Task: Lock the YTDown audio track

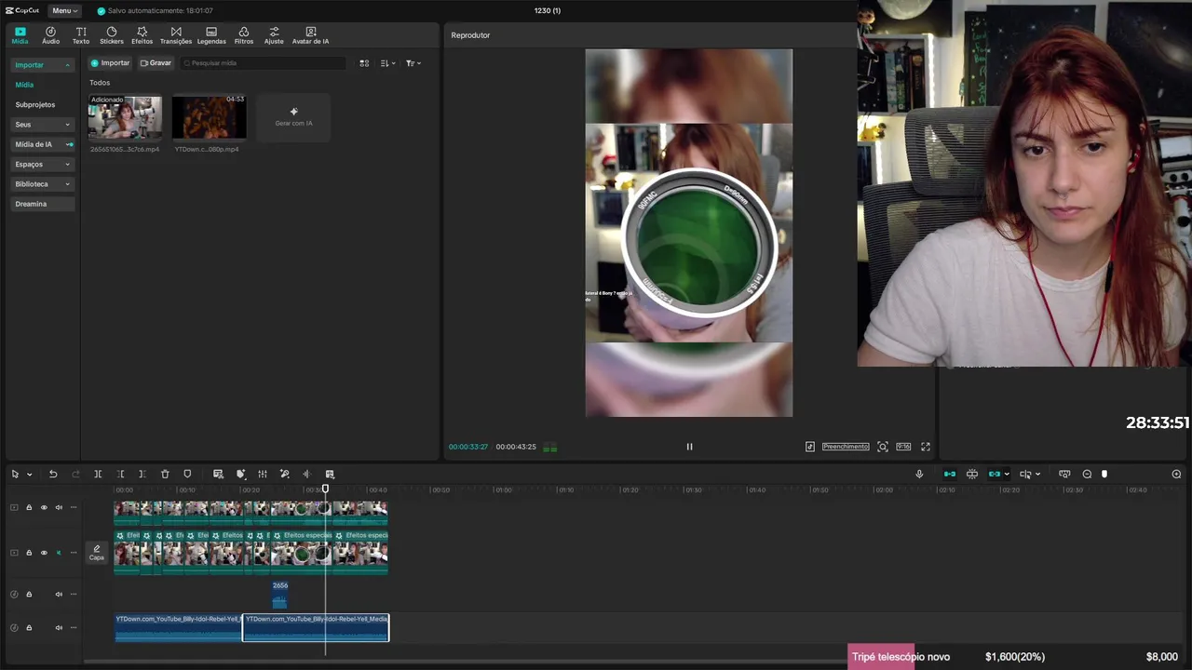Action: tap(29, 628)
